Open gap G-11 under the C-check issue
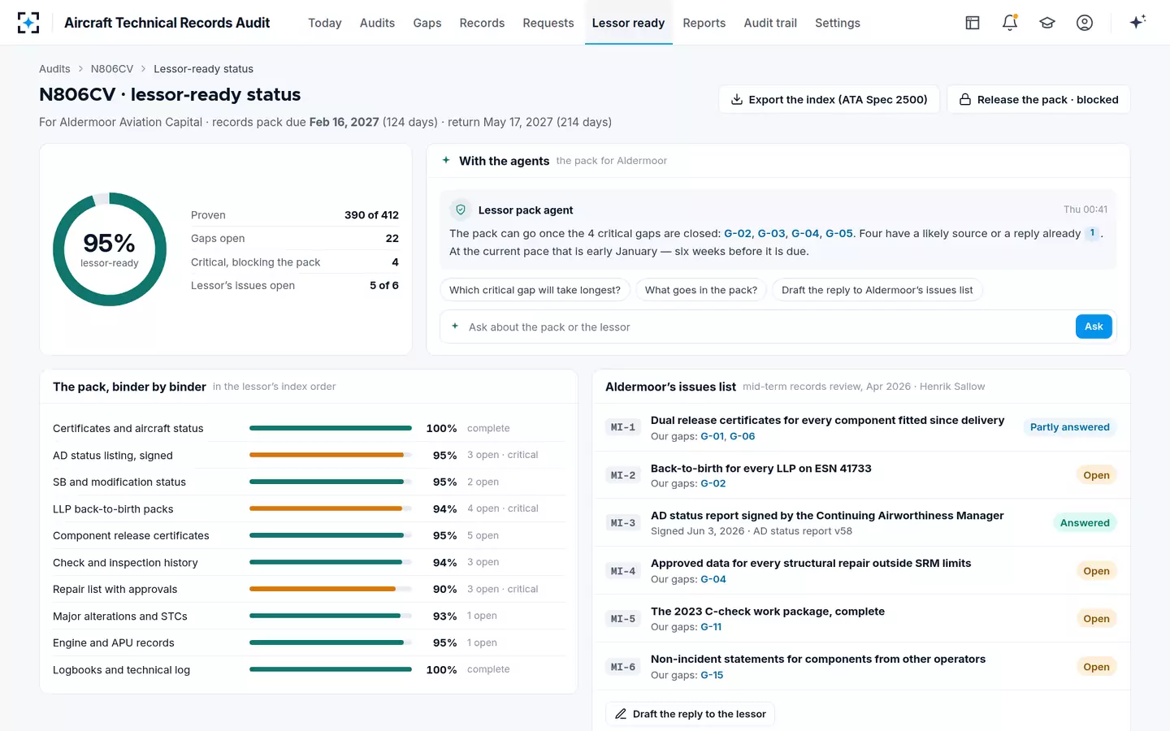The width and height of the screenshot is (1170, 731). coord(711,627)
